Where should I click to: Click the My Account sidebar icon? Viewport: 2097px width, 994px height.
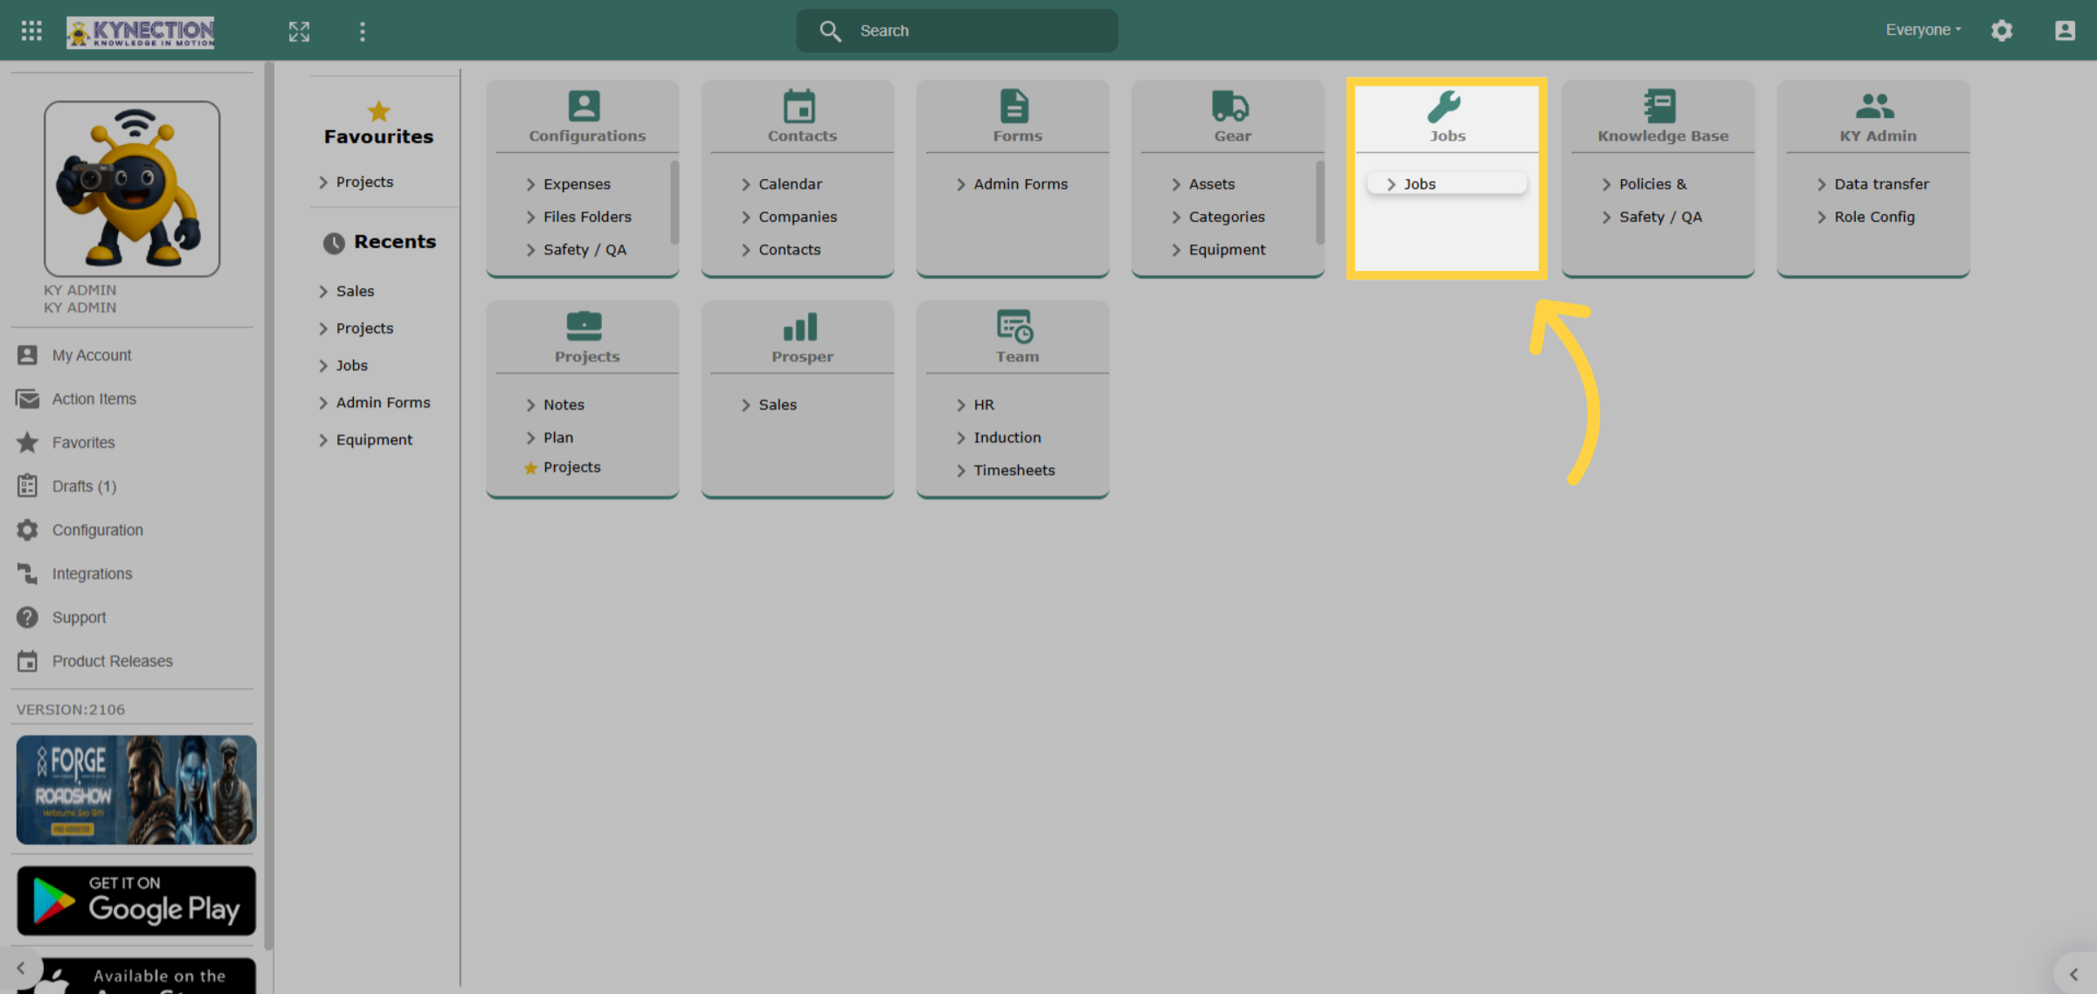click(x=27, y=355)
